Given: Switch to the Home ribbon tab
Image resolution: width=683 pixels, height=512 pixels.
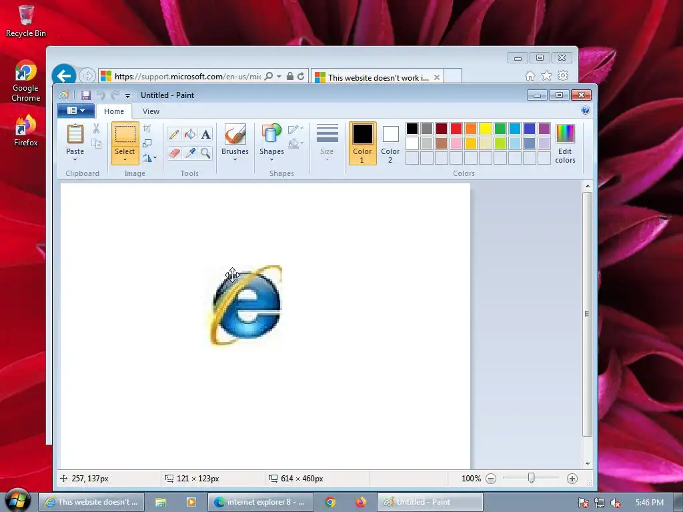Looking at the screenshot, I should tap(114, 111).
